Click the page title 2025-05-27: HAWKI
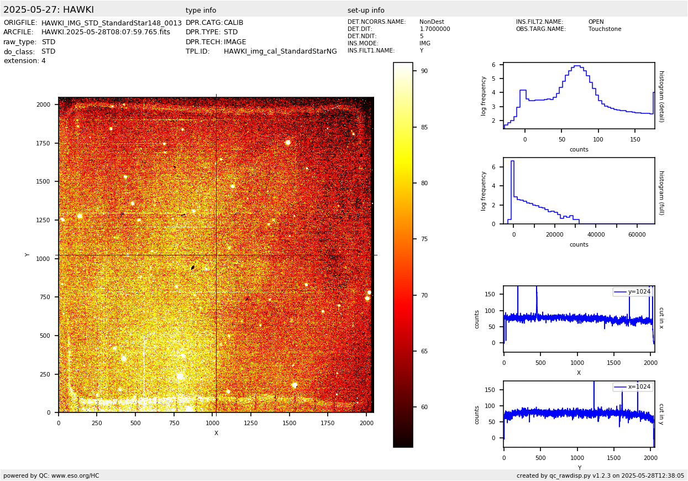Image resolution: width=688 pixels, height=481 pixels. coord(49,10)
